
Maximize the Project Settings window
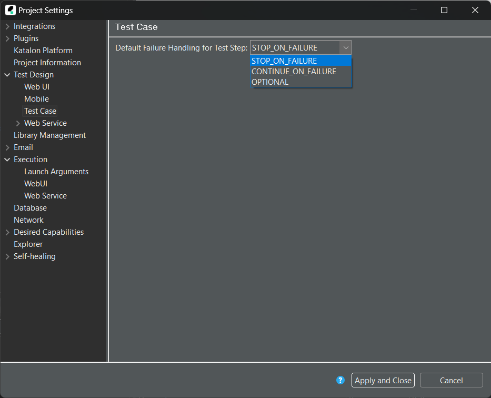(x=444, y=10)
